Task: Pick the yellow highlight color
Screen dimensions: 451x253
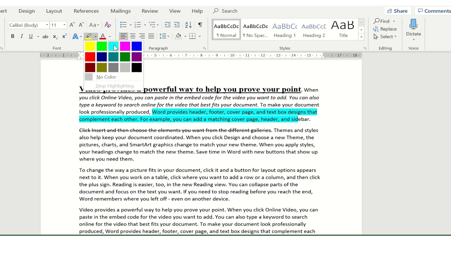Action: coord(90,46)
